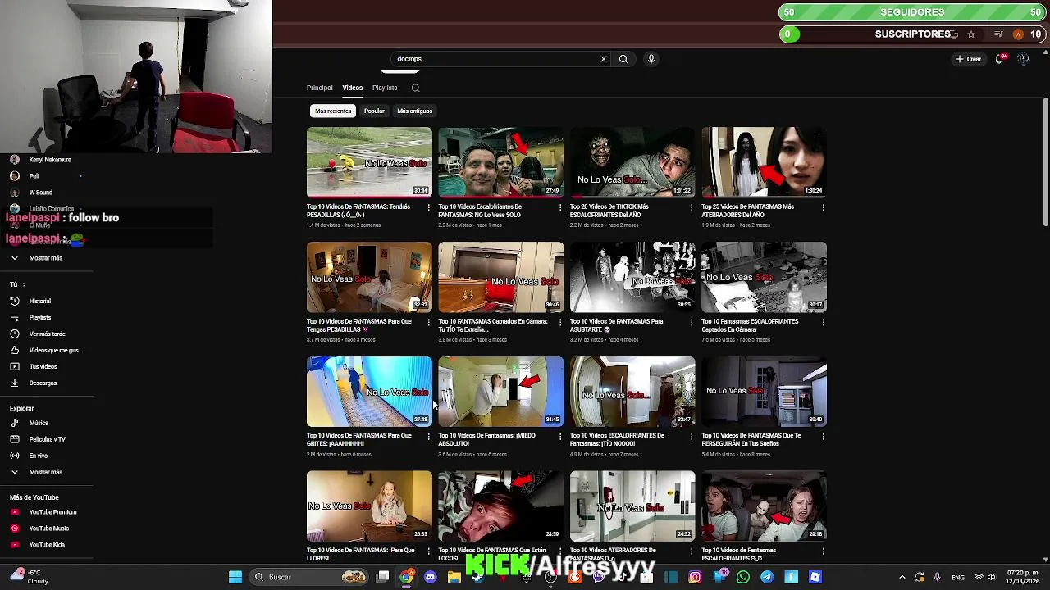
Task: Search within channel using magnifier icon
Action: tap(415, 88)
